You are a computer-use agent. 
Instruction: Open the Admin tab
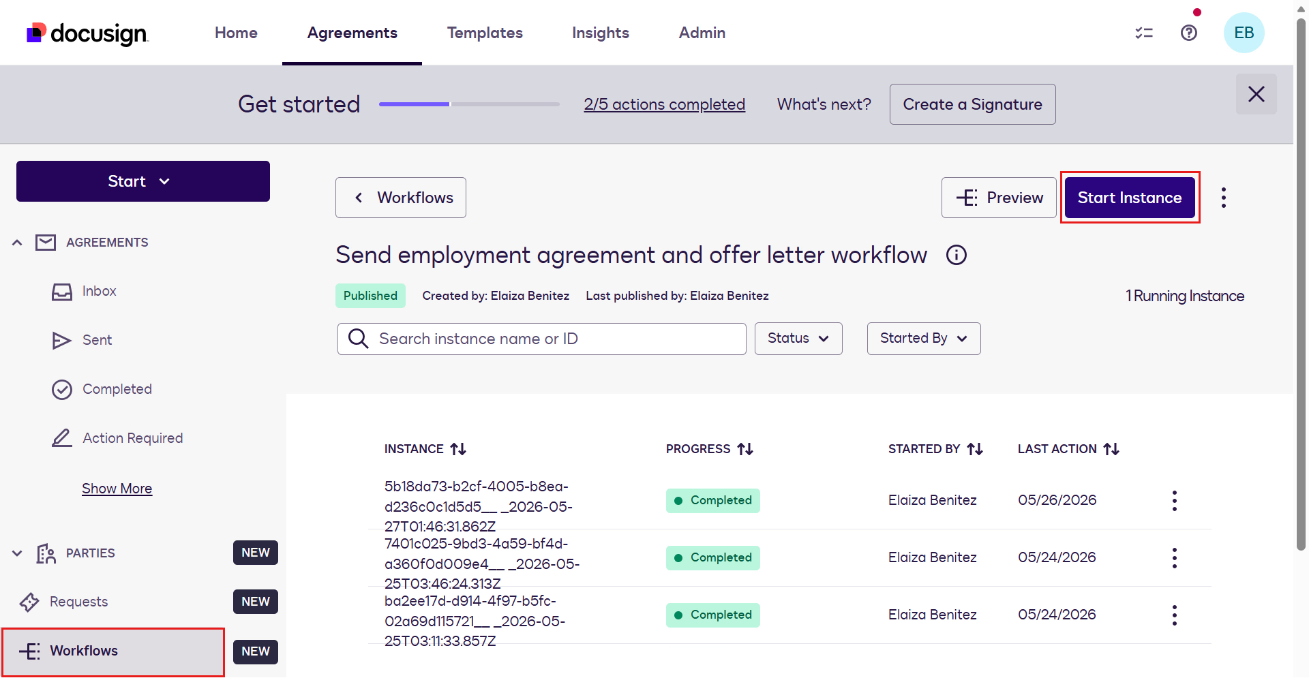(x=702, y=33)
